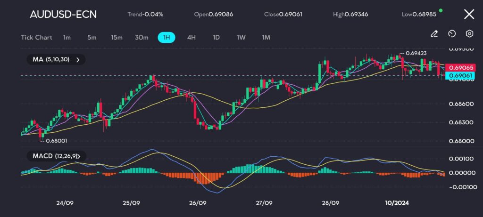Select the 5m timeframe

(92, 37)
